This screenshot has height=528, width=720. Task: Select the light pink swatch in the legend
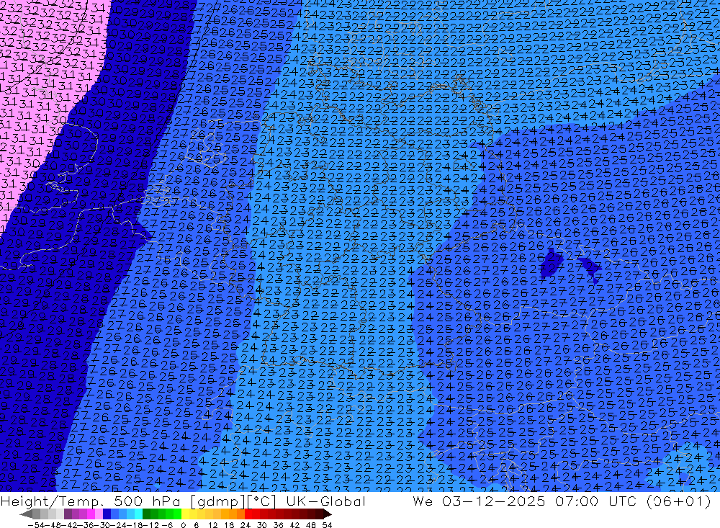pos(99,514)
